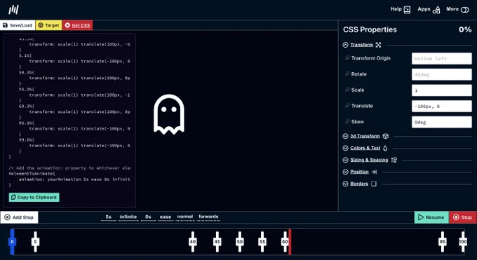The height and width of the screenshot is (260, 477).
Task: Open the Help menu
Action: click(x=401, y=9)
